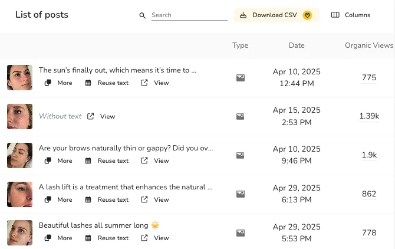This screenshot has height=249, width=395.
Task: Reuse text of the lash lift post
Action: click(107, 199)
